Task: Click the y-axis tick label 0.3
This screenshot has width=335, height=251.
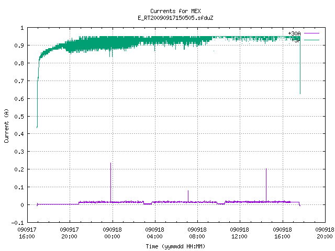Action: pos(19,152)
